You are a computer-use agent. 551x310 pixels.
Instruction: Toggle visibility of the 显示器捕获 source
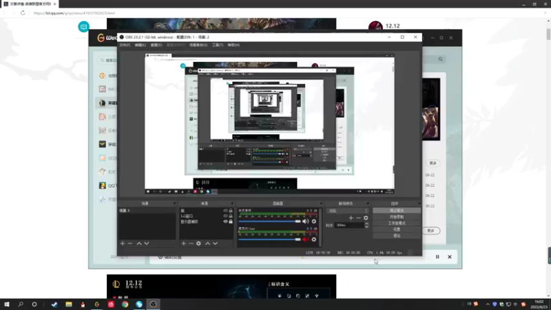(225, 222)
